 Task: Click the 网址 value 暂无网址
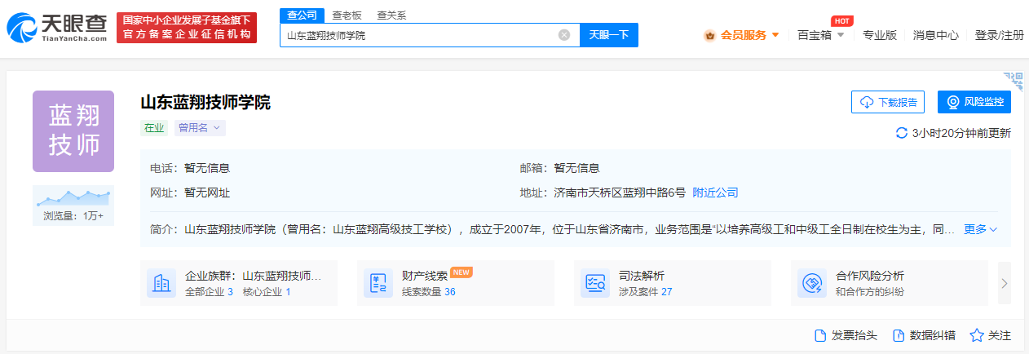coord(207,192)
